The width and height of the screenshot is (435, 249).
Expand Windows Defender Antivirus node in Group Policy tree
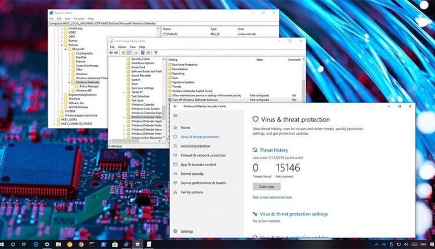tap(124, 117)
